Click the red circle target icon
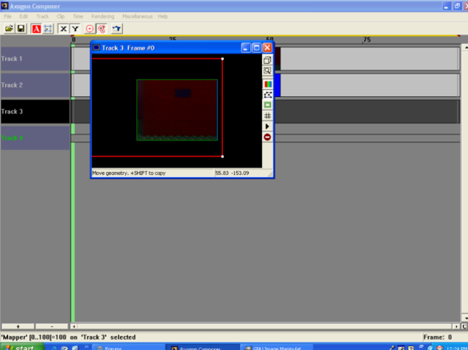 90,29
